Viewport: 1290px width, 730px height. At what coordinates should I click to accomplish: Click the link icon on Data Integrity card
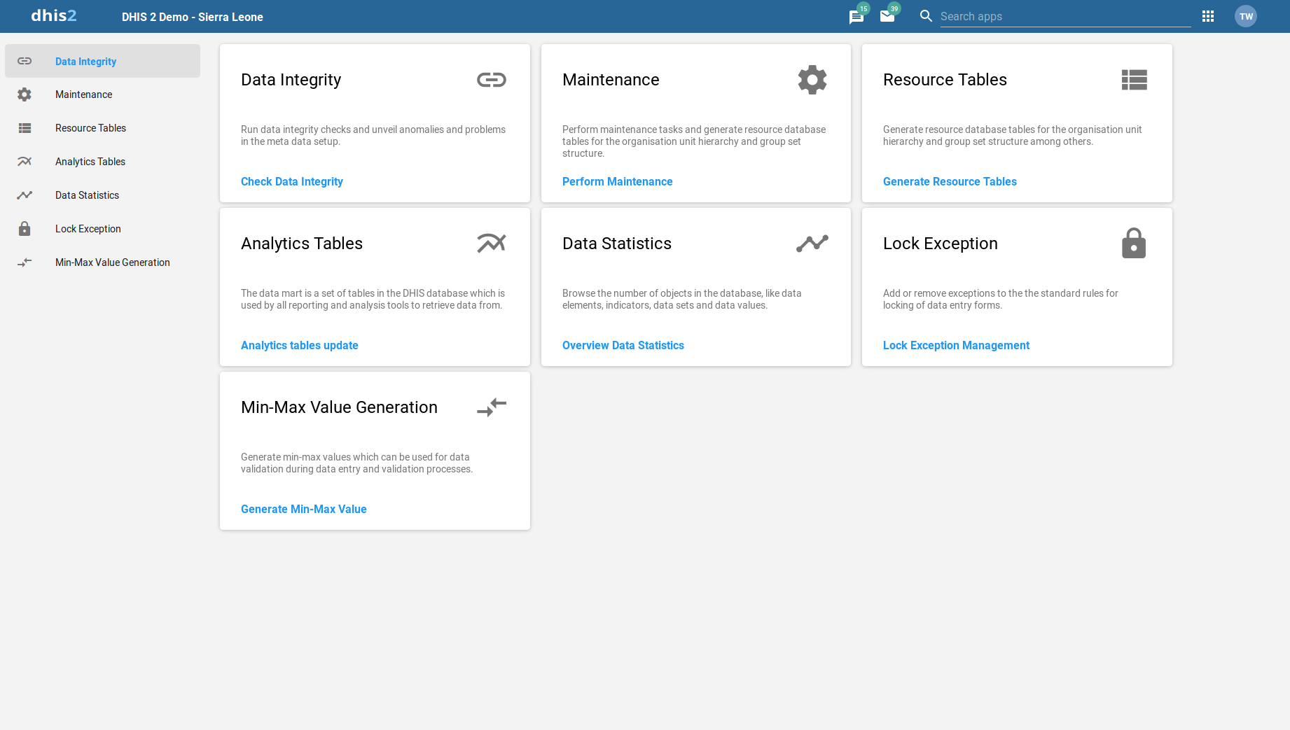(492, 80)
